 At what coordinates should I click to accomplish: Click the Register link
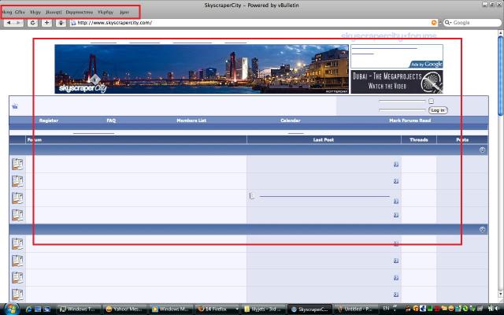point(49,120)
